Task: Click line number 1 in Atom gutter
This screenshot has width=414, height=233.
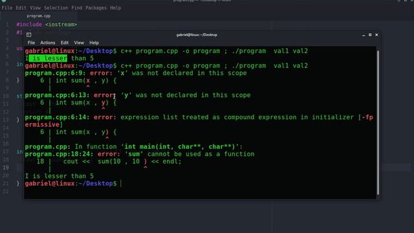Action: 7,25
